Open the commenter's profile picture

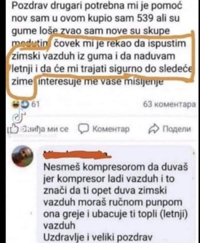point(22,156)
